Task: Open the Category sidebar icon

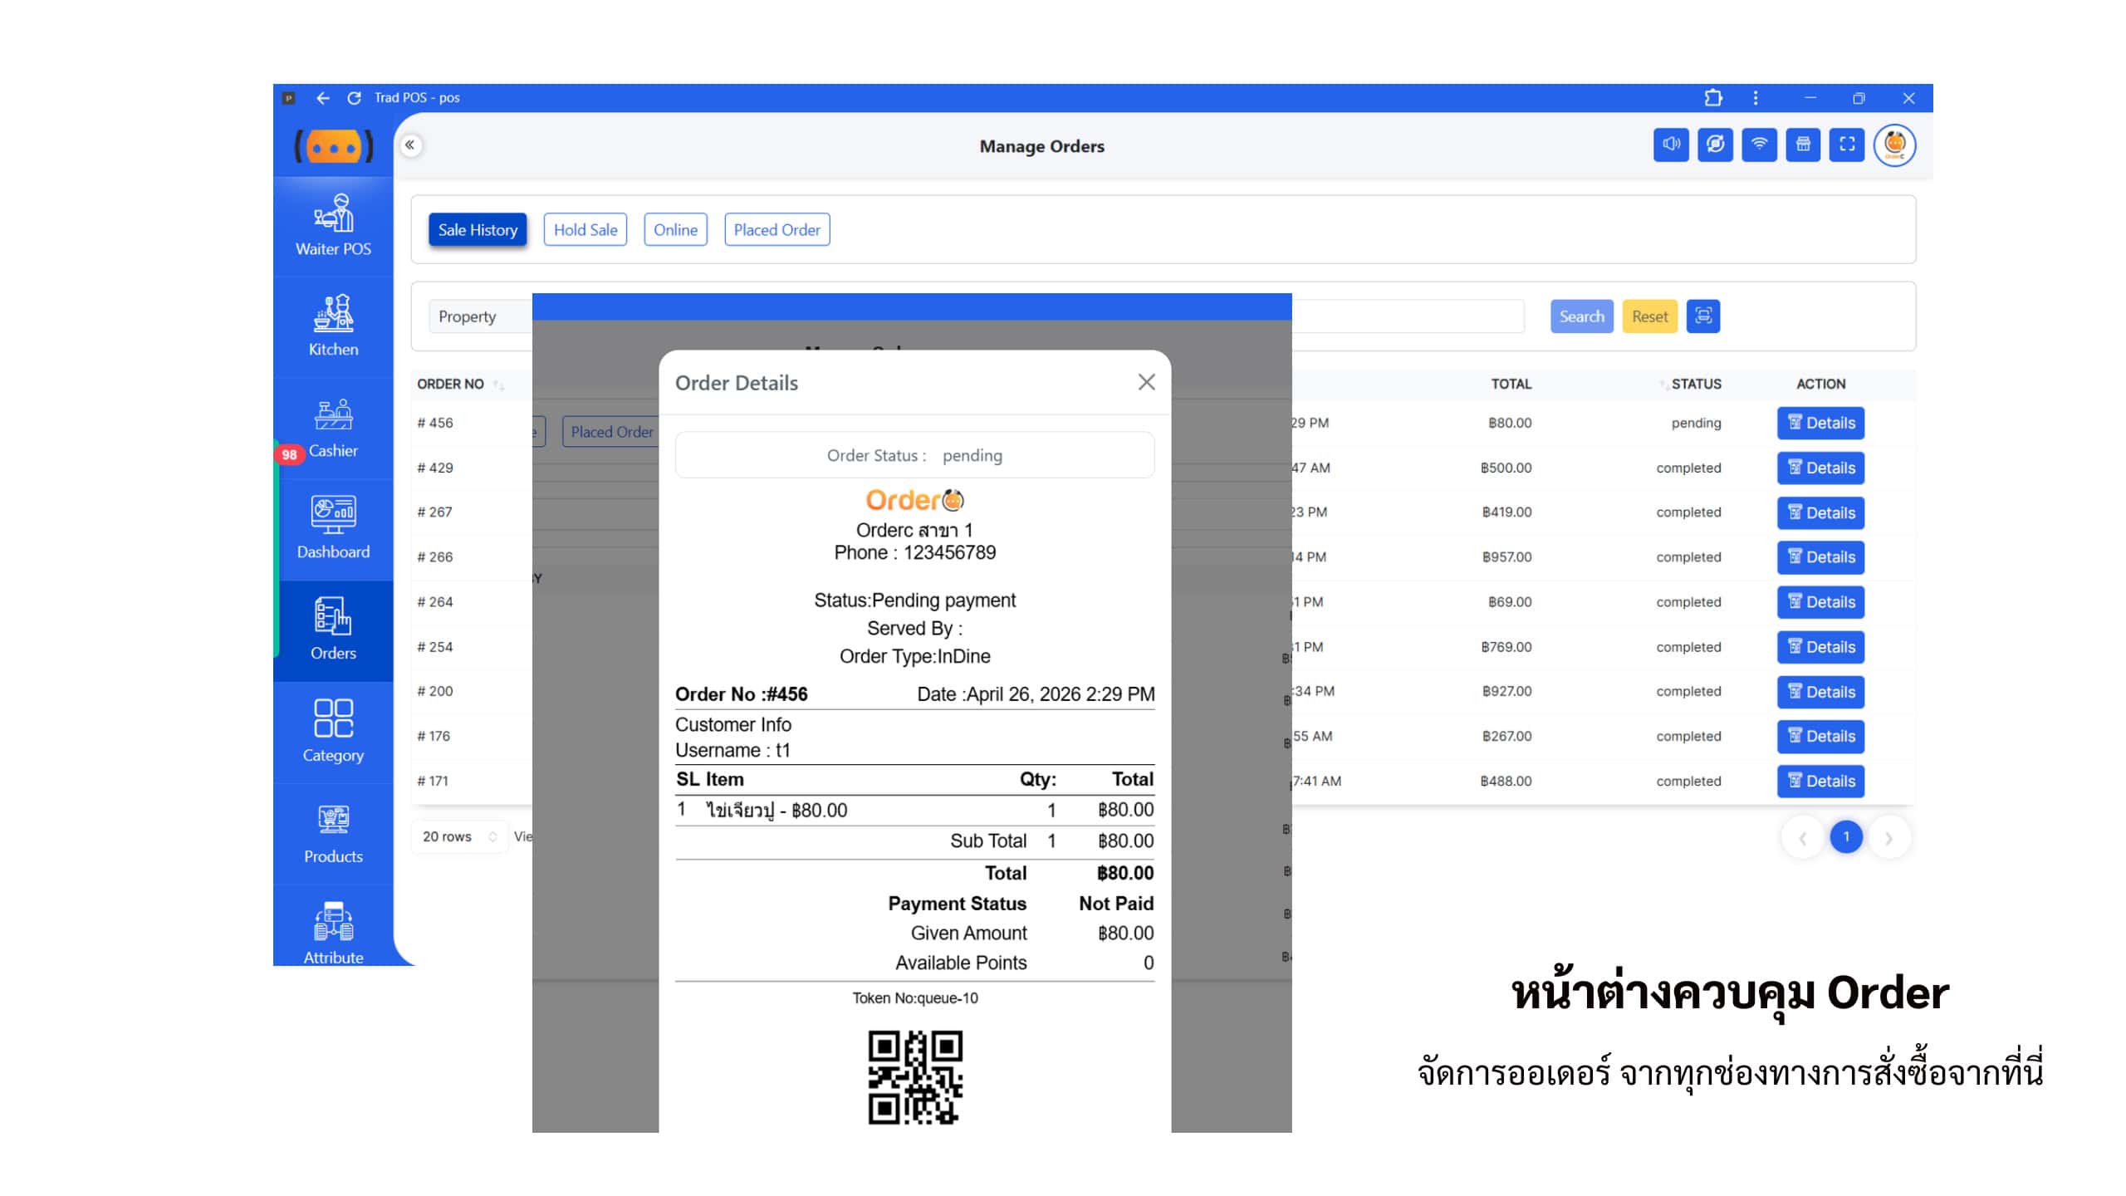Action: [333, 731]
